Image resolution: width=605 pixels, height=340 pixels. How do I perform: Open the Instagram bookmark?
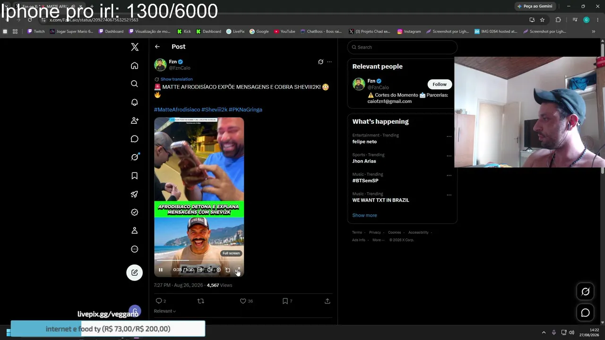point(409,32)
